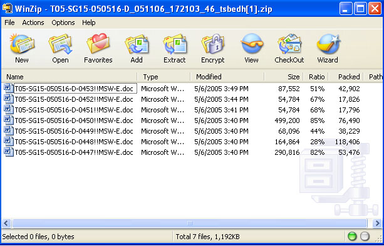Sort by the Ratio column header
This screenshot has height=246, width=384.
tap(316, 77)
